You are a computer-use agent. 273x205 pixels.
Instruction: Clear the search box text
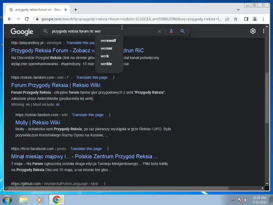[x=159, y=31]
